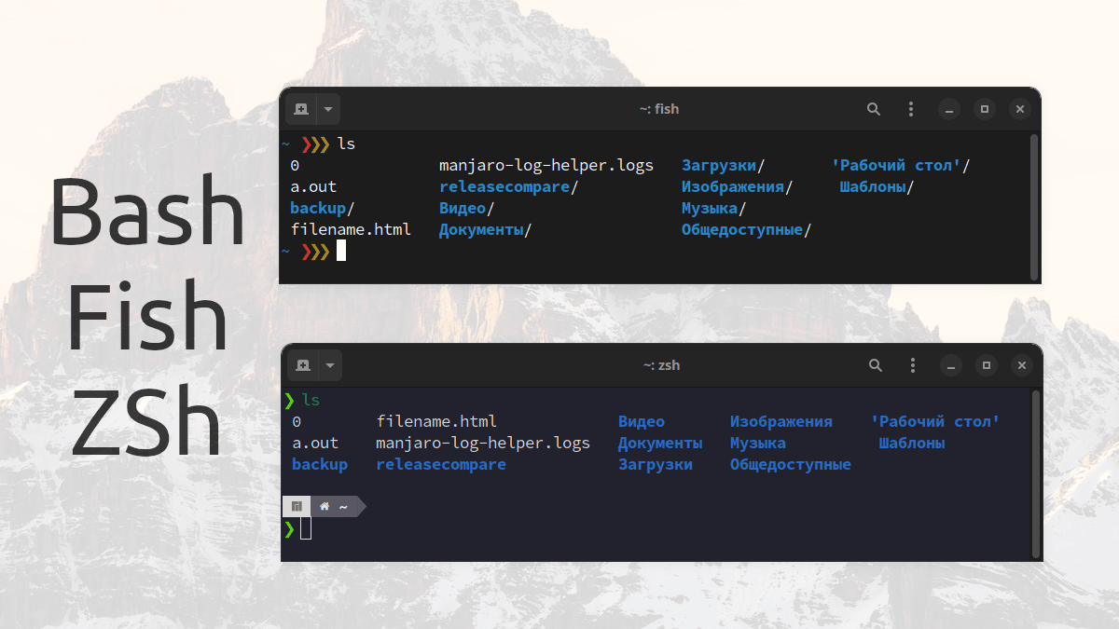Viewport: 1119px width, 629px height.
Task: Click 'filename.html' in zsh output
Action: pyautogui.click(x=436, y=422)
